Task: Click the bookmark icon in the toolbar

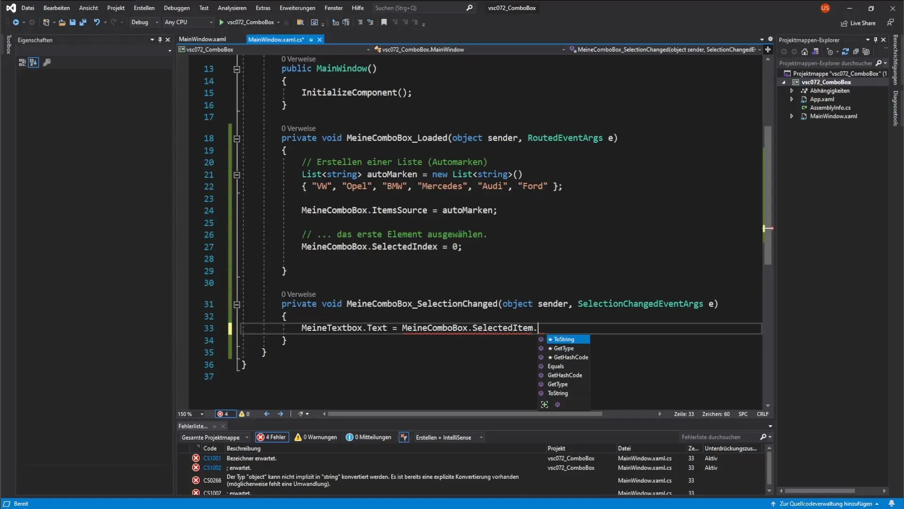Action: tap(384, 22)
